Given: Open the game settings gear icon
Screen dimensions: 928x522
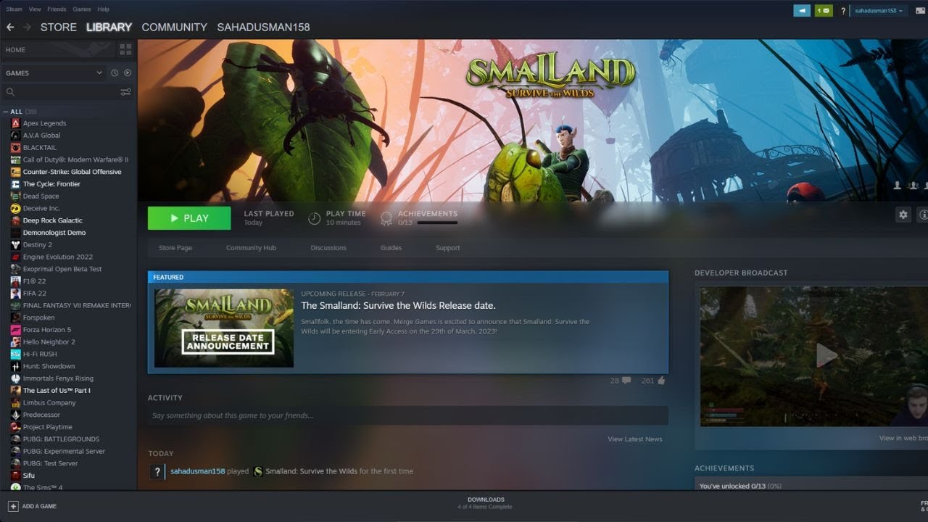Looking at the screenshot, I should pyautogui.click(x=903, y=215).
